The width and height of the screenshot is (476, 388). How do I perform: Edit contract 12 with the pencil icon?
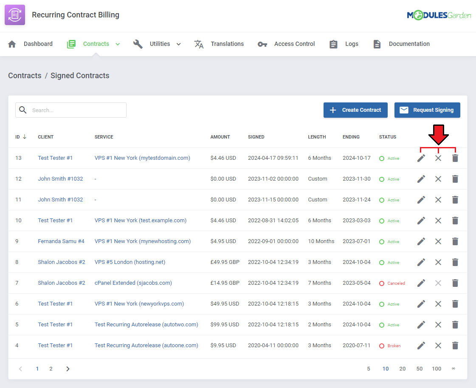click(421, 179)
